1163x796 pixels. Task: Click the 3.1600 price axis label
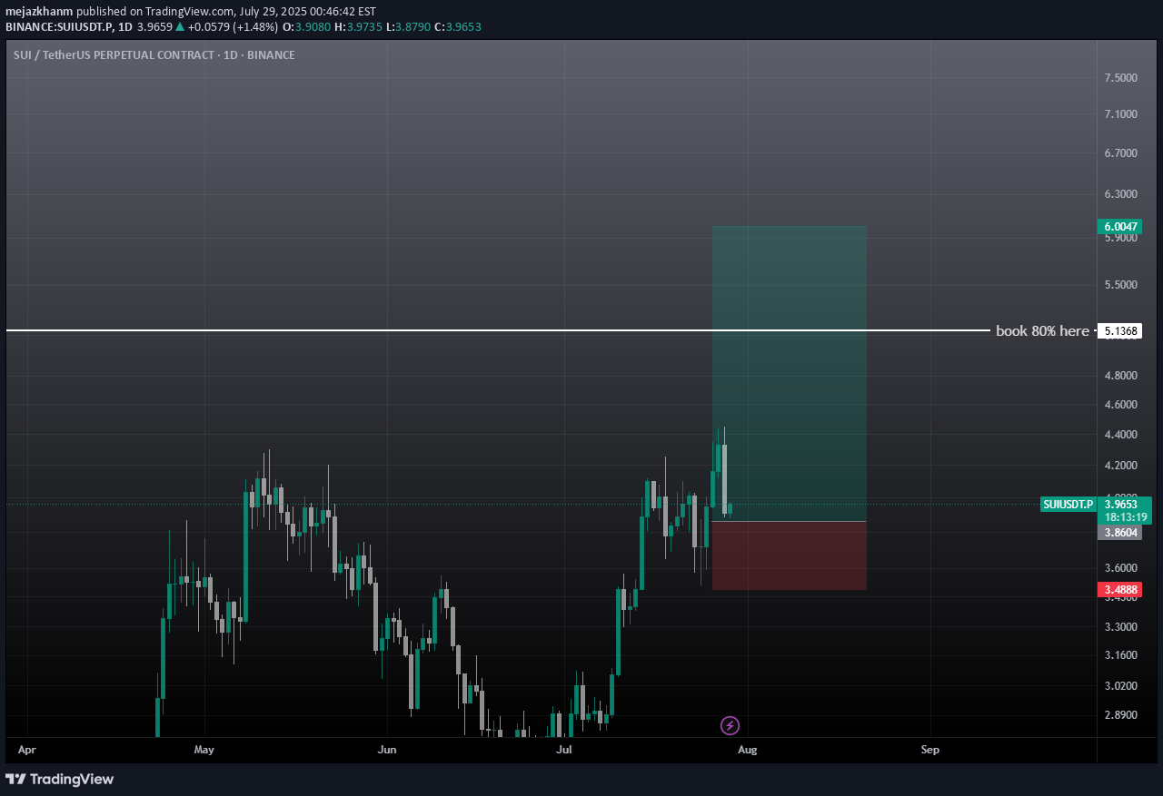1120,655
